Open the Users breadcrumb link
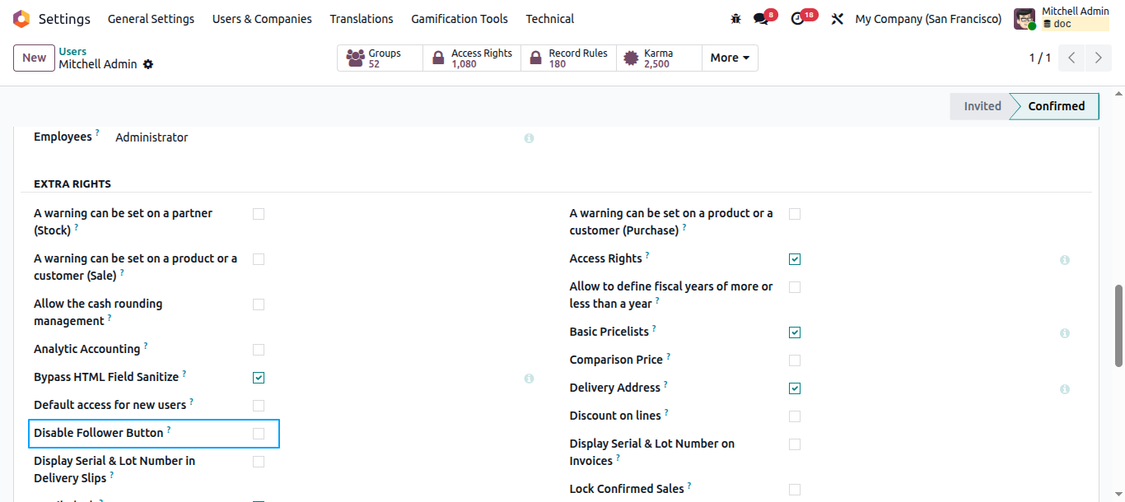The height and width of the screenshot is (502, 1125). click(x=72, y=51)
